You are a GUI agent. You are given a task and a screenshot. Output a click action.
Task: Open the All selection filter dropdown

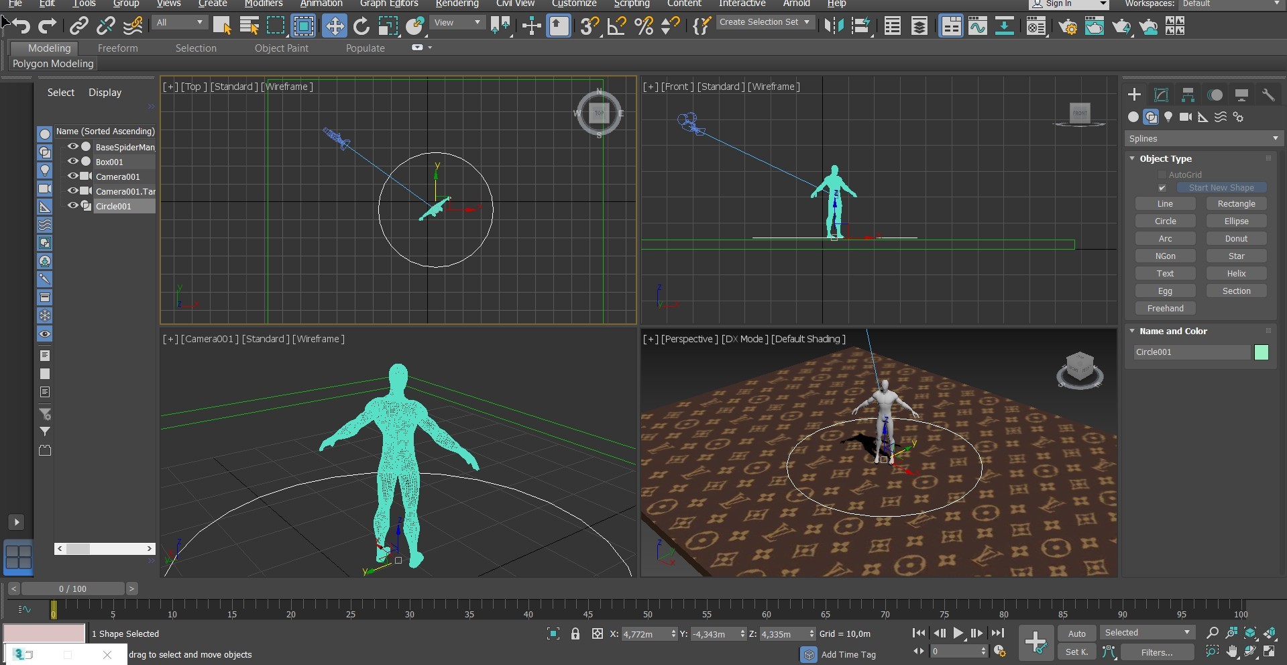[179, 23]
